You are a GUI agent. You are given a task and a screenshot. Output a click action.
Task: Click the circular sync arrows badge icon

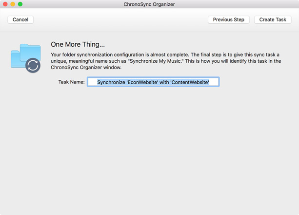point(33,65)
